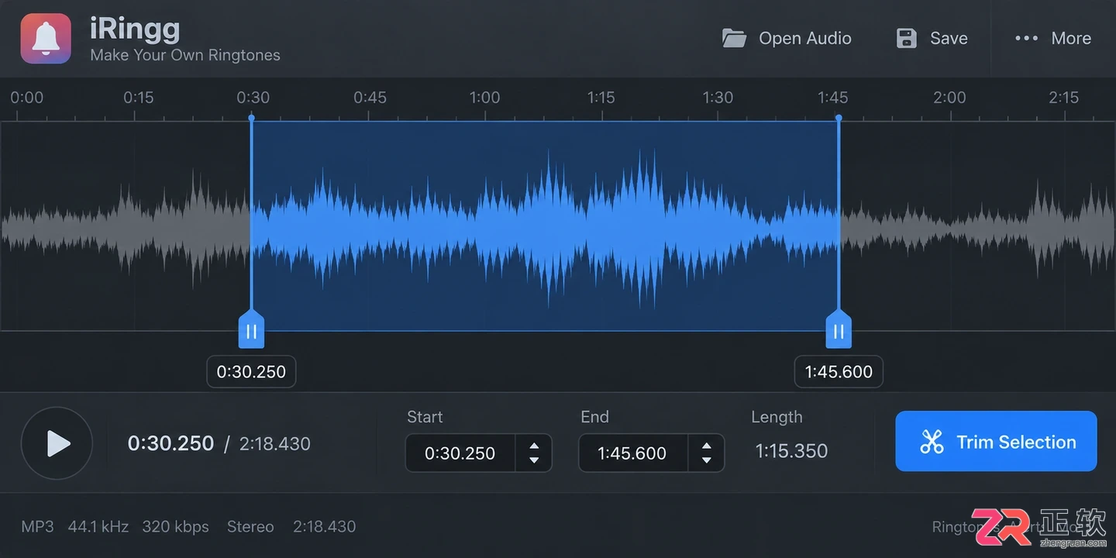Image resolution: width=1116 pixels, height=558 pixels.
Task: Click the iRingg title text
Action: click(135, 29)
